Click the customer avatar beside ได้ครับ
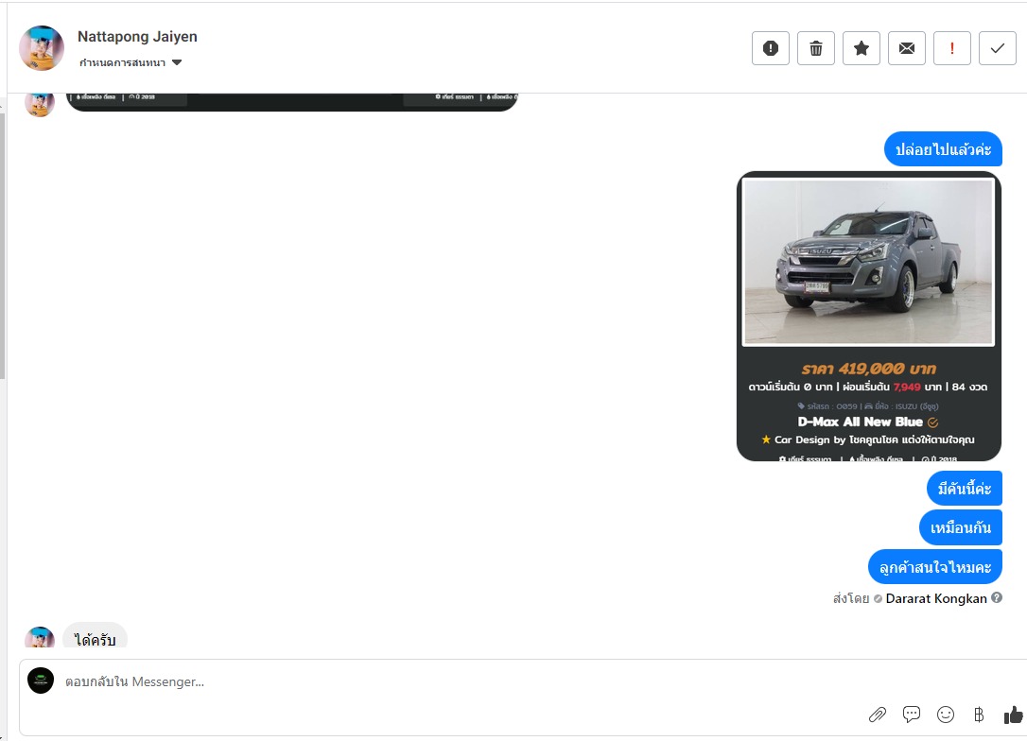The height and width of the screenshot is (741, 1027). pyautogui.click(x=40, y=637)
